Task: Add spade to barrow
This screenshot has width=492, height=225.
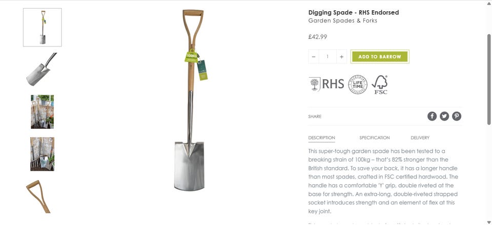Action: pos(380,57)
